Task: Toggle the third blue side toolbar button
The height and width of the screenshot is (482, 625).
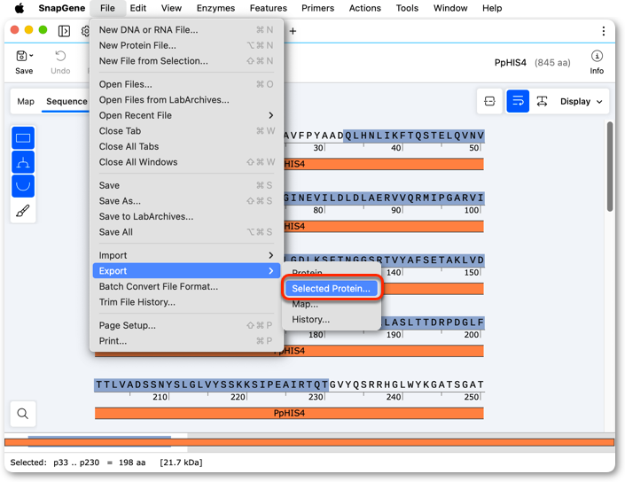Action: [x=23, y=186]
